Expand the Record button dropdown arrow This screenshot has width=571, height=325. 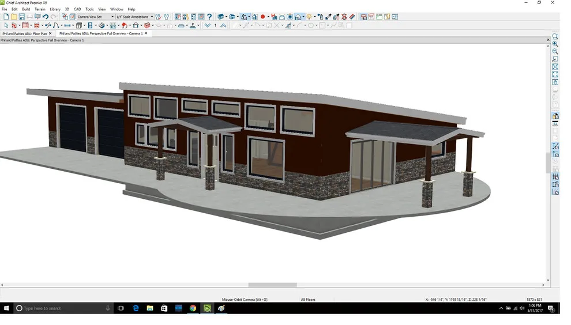(268, 17)
